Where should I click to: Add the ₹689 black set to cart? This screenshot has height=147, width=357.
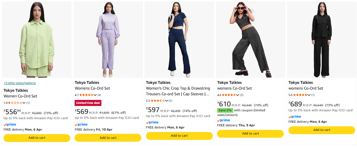coord(322,130)
